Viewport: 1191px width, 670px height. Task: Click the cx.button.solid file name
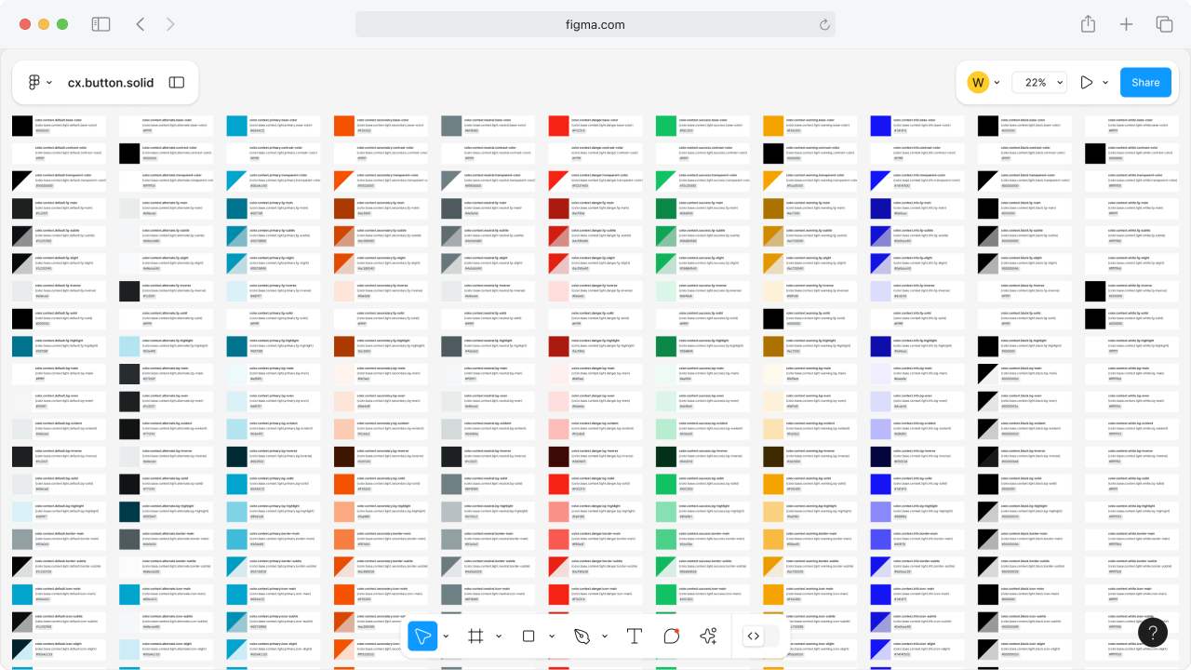pyautogui.click(x=111, y=83)
